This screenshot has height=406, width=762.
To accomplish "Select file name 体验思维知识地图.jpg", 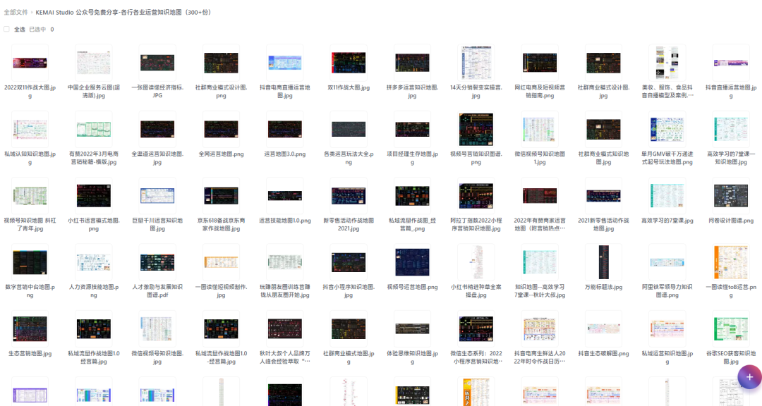I will [x=412, y=357].
